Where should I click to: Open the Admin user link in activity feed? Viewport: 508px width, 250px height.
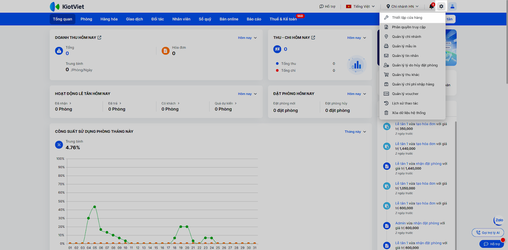click(400, 223)
